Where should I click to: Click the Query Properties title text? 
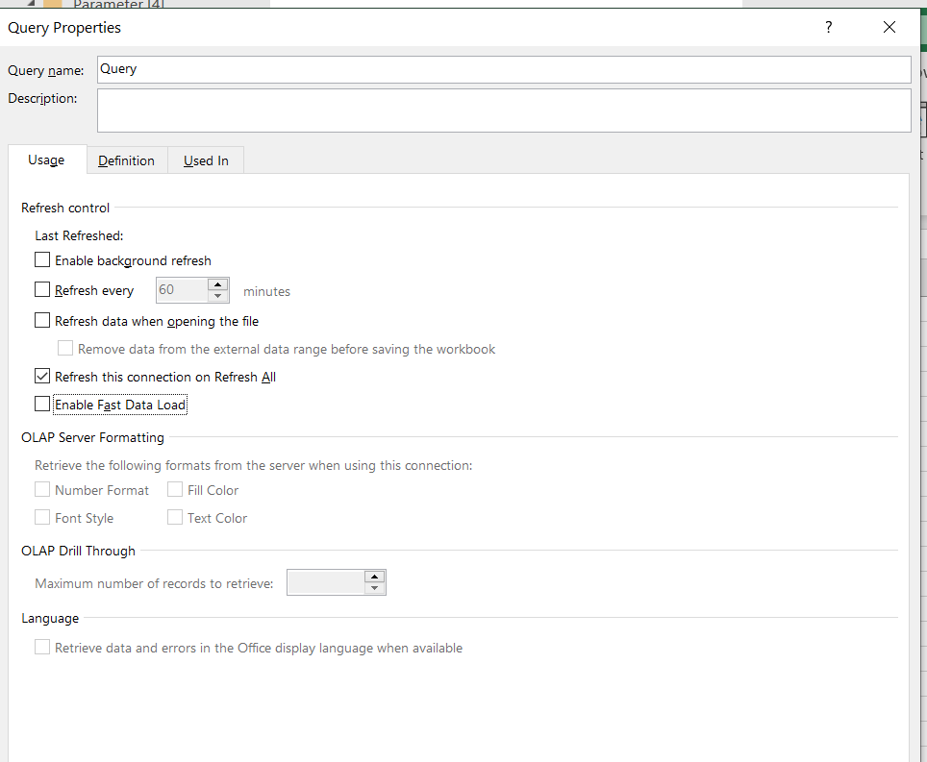pyautogui.click(x=63, y=28)
